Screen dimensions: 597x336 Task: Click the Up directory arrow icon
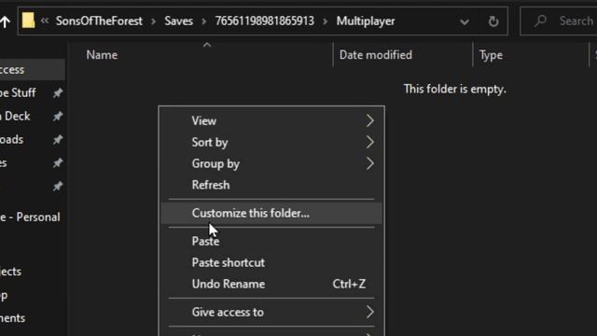5,21
